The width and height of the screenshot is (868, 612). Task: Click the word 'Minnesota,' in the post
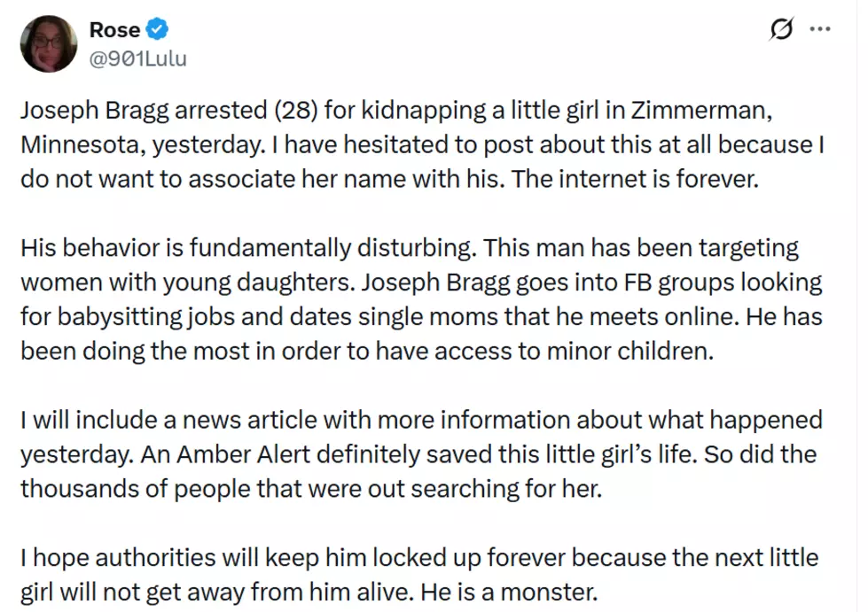[83, 145]
